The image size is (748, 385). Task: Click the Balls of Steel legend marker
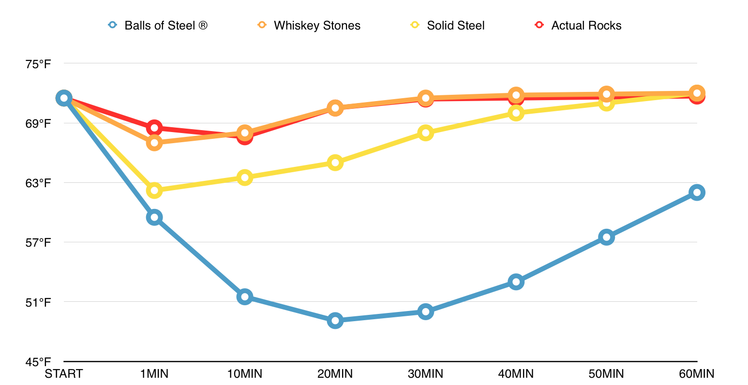click(113, 25)
